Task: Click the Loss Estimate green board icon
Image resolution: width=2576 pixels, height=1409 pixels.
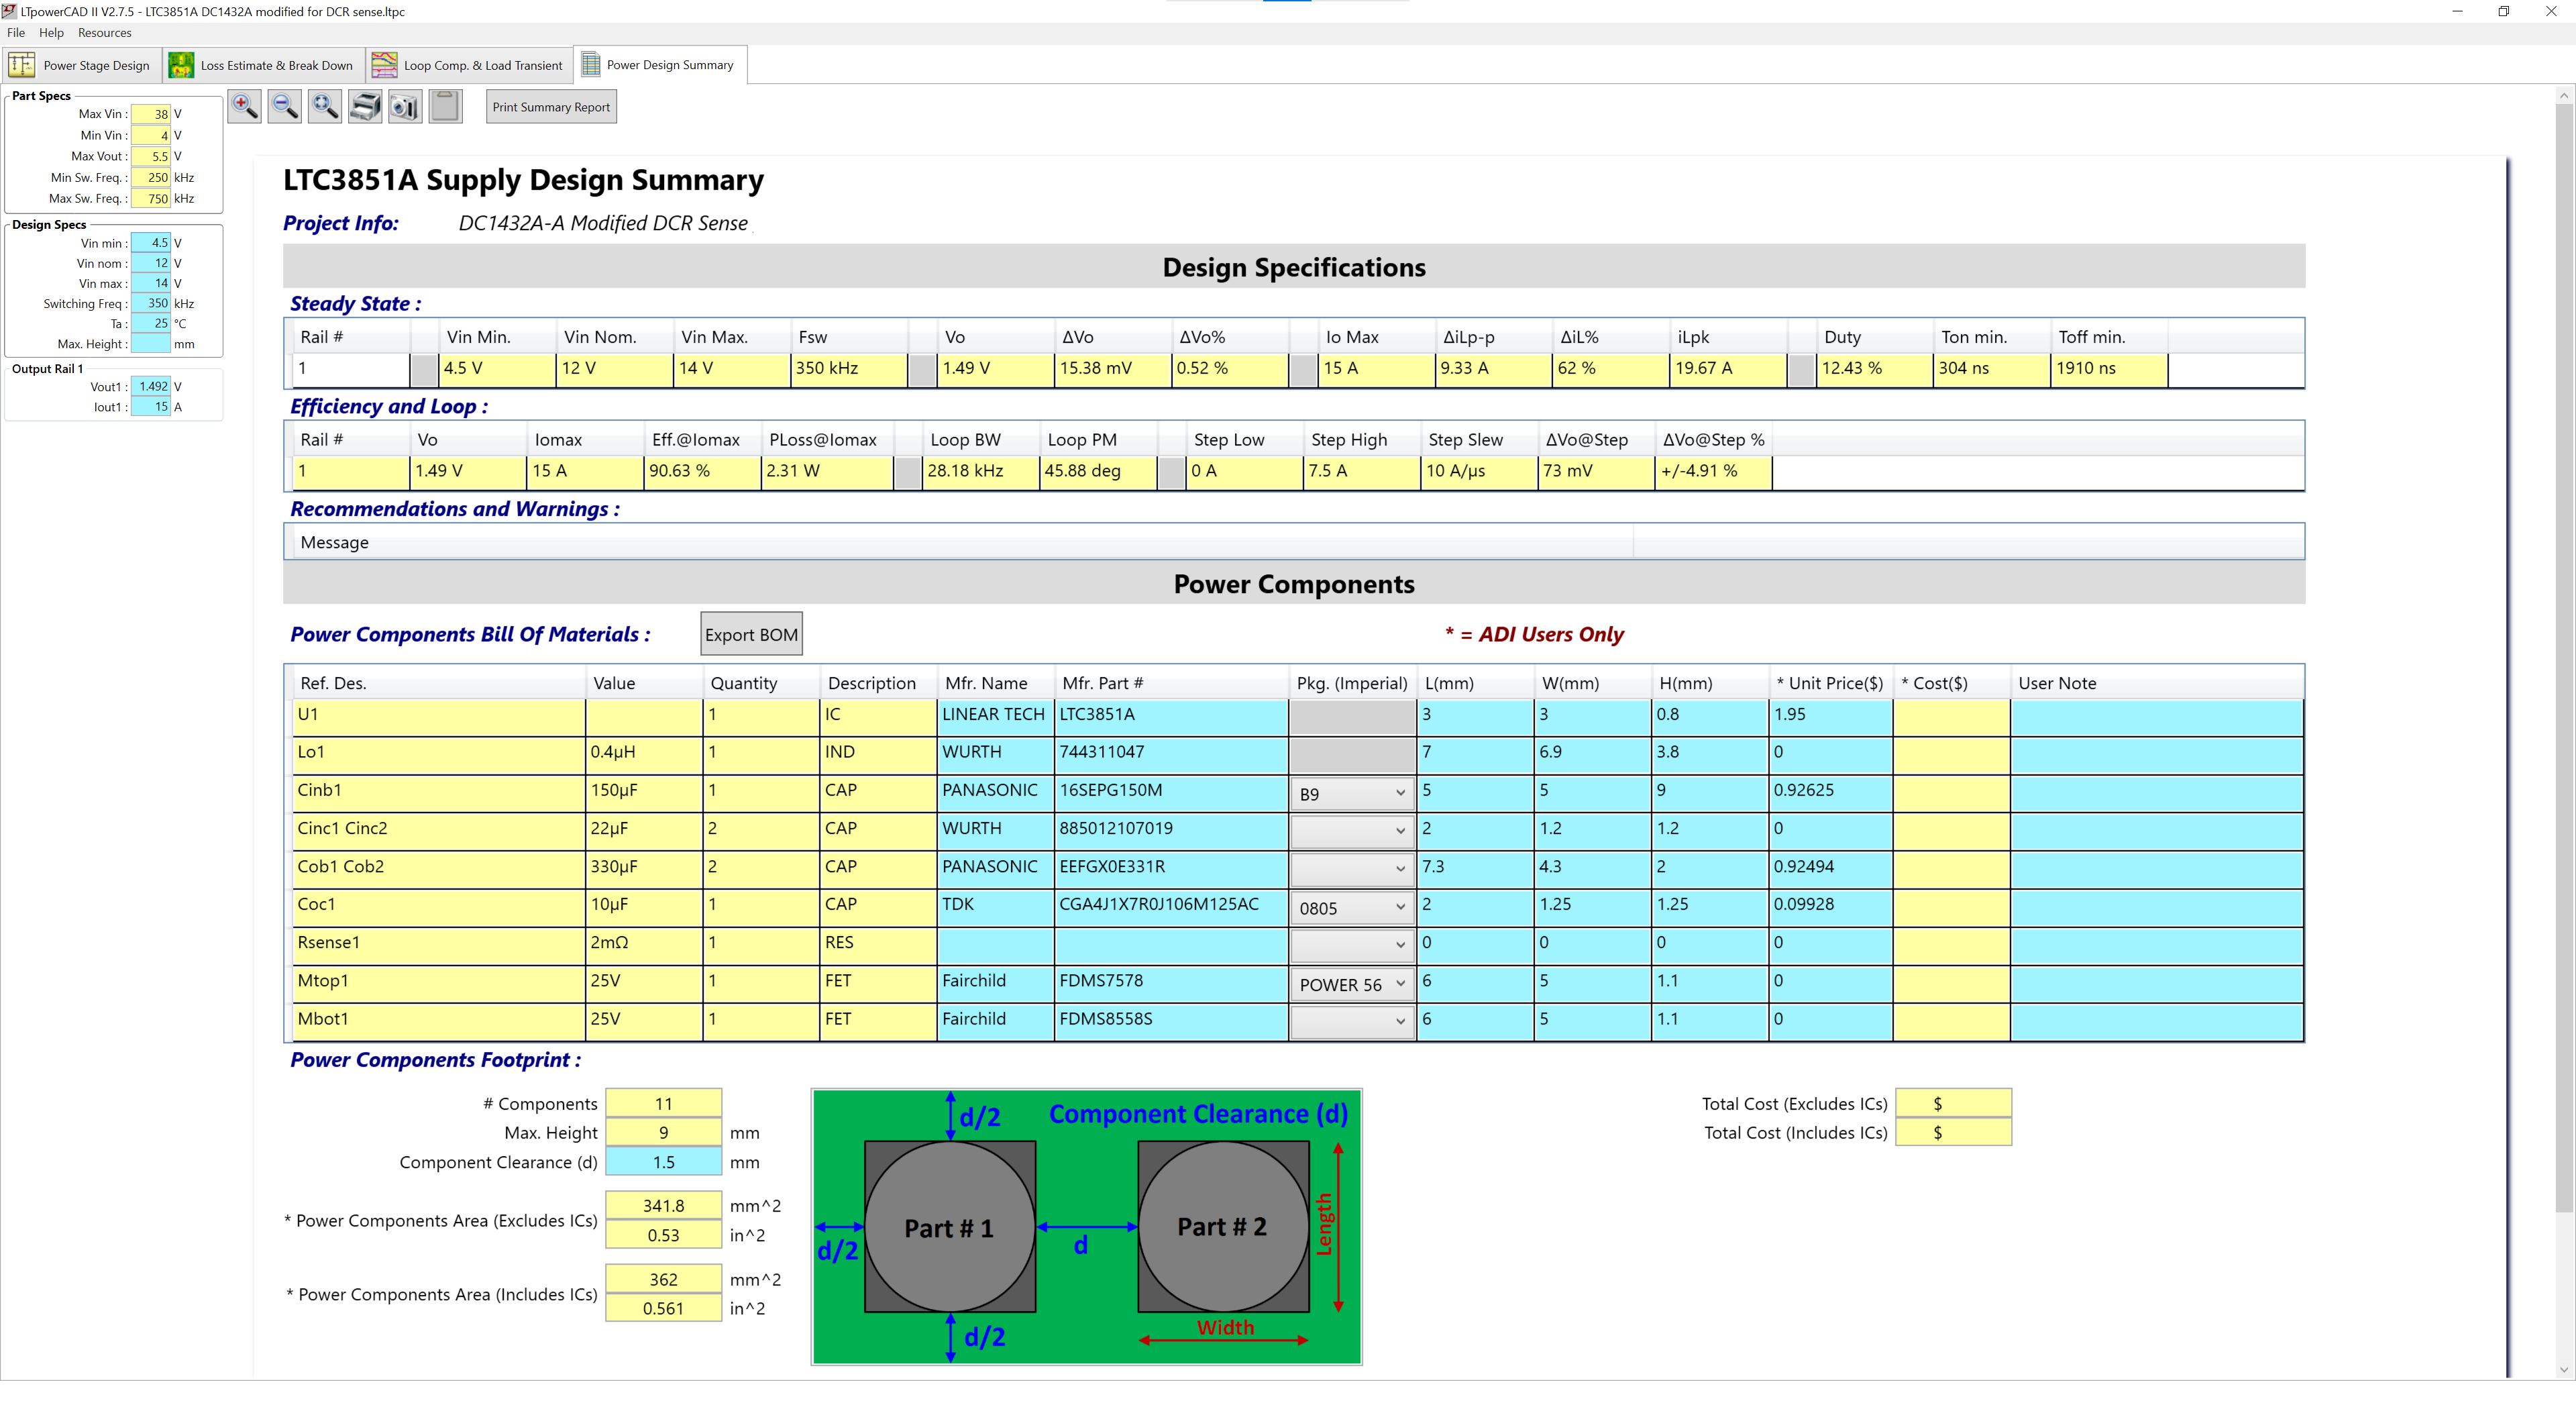Action: pos(181,65)
